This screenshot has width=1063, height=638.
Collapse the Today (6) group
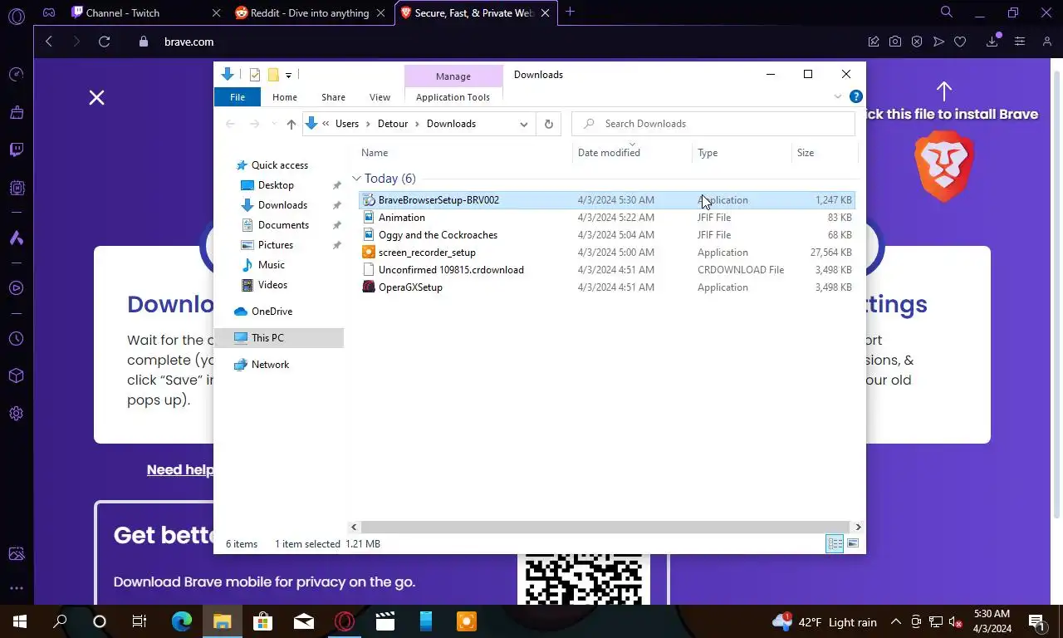tap(356, 179)
